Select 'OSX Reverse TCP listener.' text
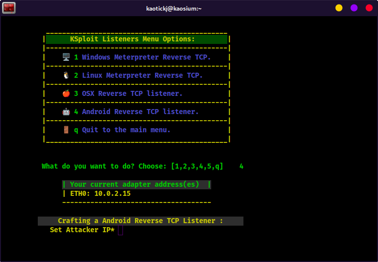 [132, 93]
